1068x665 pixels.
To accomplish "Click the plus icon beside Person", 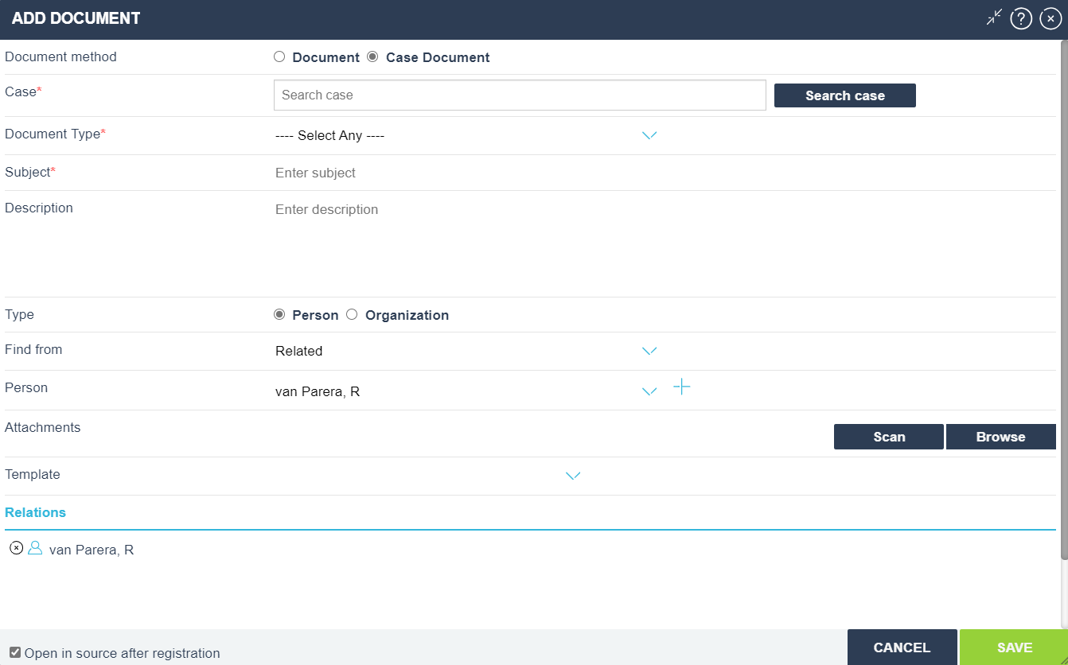I will 682,387.
